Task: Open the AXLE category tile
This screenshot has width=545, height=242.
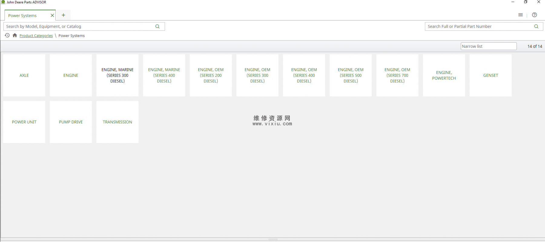Action: tap(24, 75)
